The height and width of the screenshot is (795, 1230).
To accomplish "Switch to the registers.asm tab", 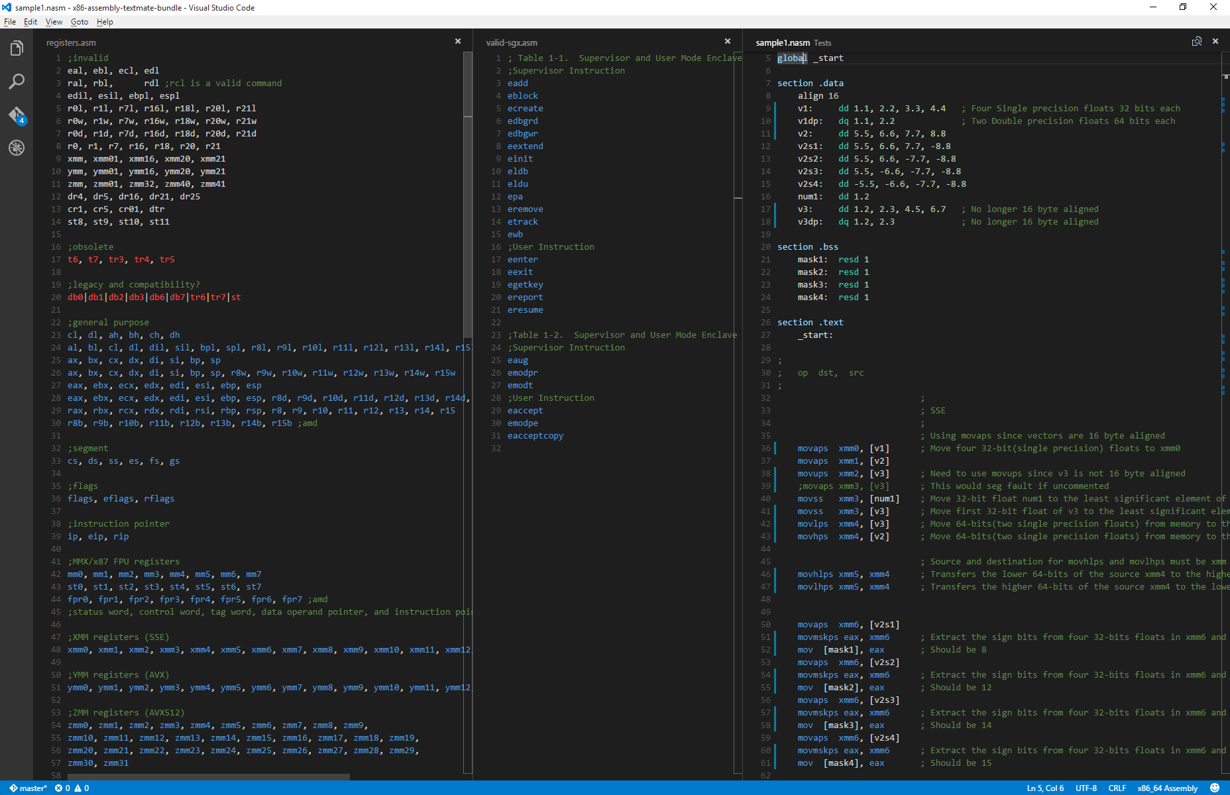I will click(x=71, y=42).
